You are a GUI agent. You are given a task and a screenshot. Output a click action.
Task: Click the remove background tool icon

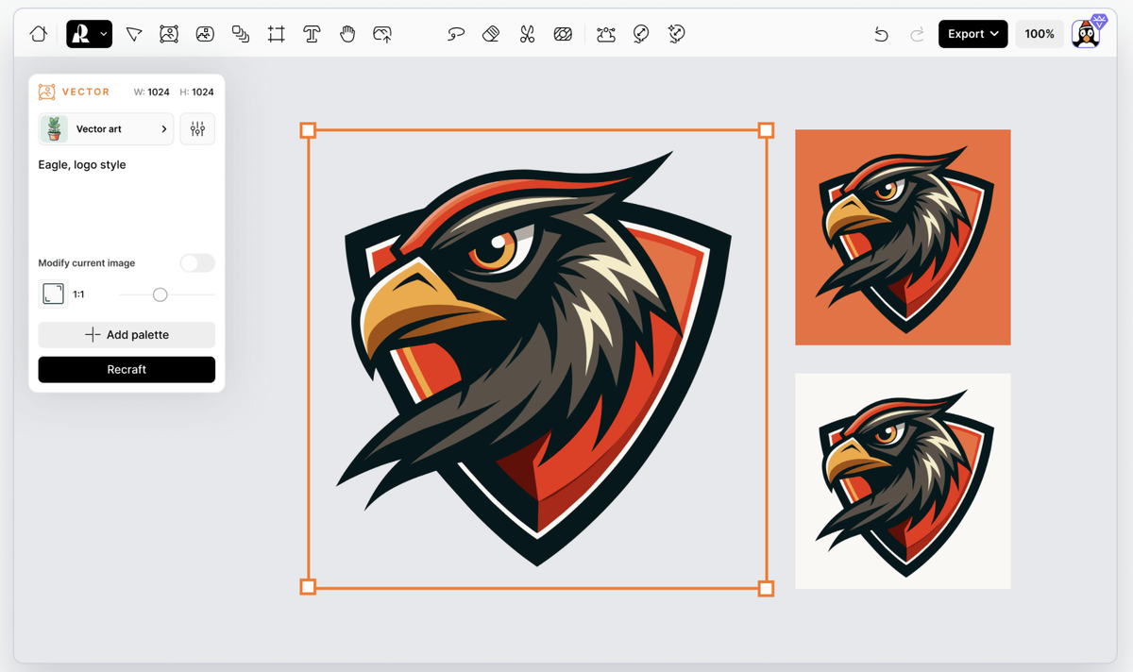[563, 34]
